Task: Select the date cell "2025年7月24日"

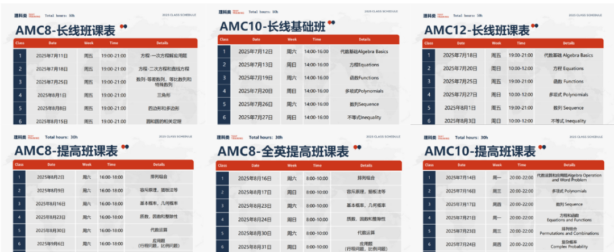Action: click(x=462, y=244)
